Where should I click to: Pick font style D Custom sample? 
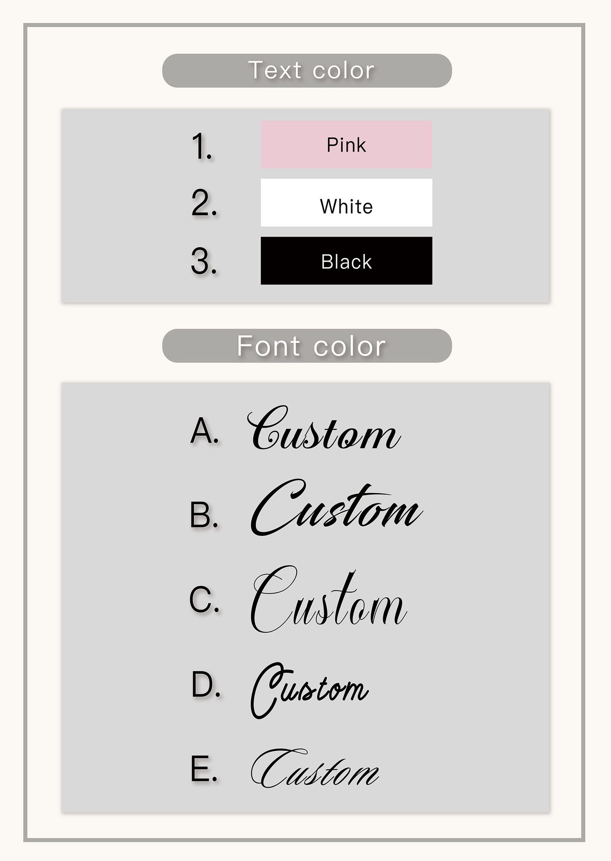tap(310, 690)
